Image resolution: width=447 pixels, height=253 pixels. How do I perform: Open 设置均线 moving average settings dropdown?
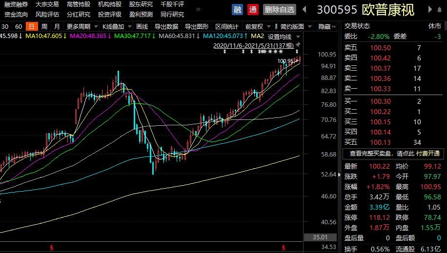284,37
